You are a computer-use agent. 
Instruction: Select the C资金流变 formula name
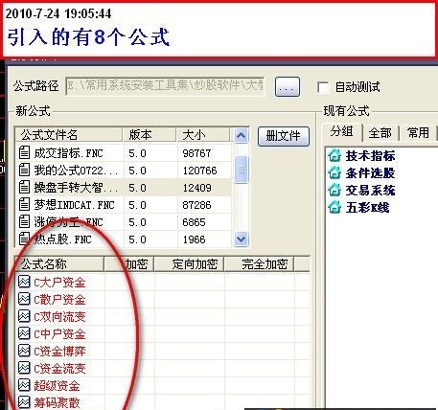[59, 369]
